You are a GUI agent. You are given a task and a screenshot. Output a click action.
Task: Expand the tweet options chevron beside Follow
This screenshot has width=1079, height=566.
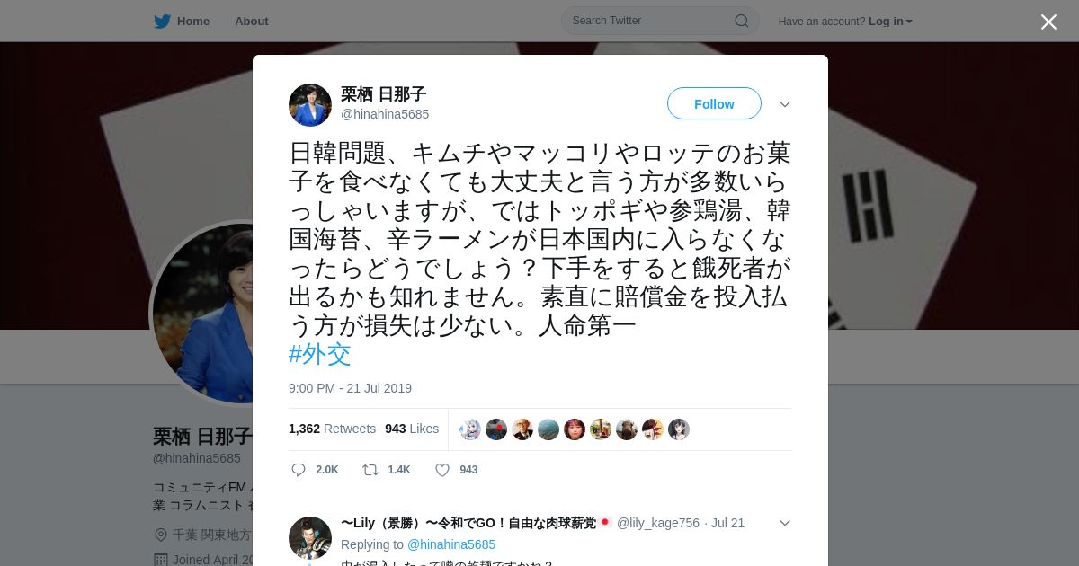pyautogui.click(x=785, y=104)
